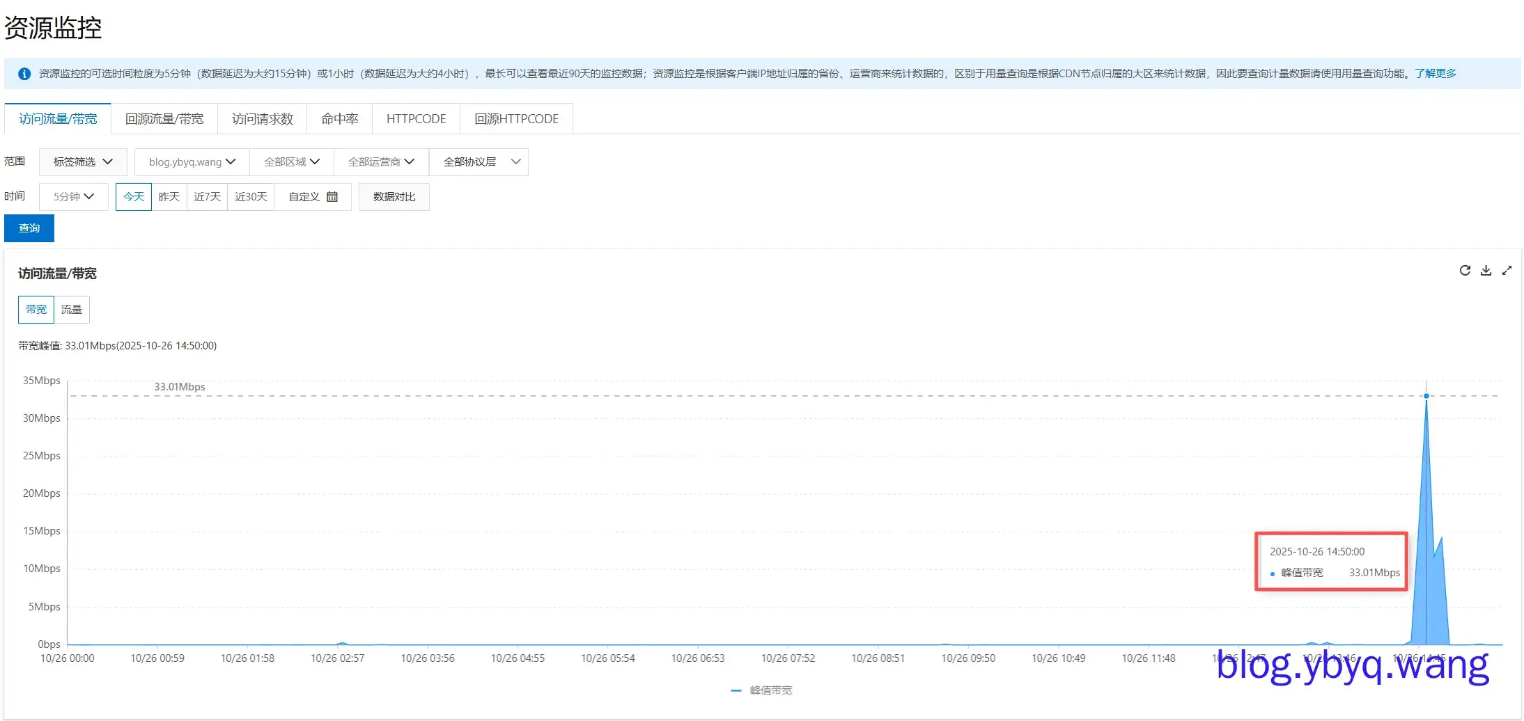Click the download chart data icon
The width and height of the screenshot is (1524, 721).
pos(1486,271)
